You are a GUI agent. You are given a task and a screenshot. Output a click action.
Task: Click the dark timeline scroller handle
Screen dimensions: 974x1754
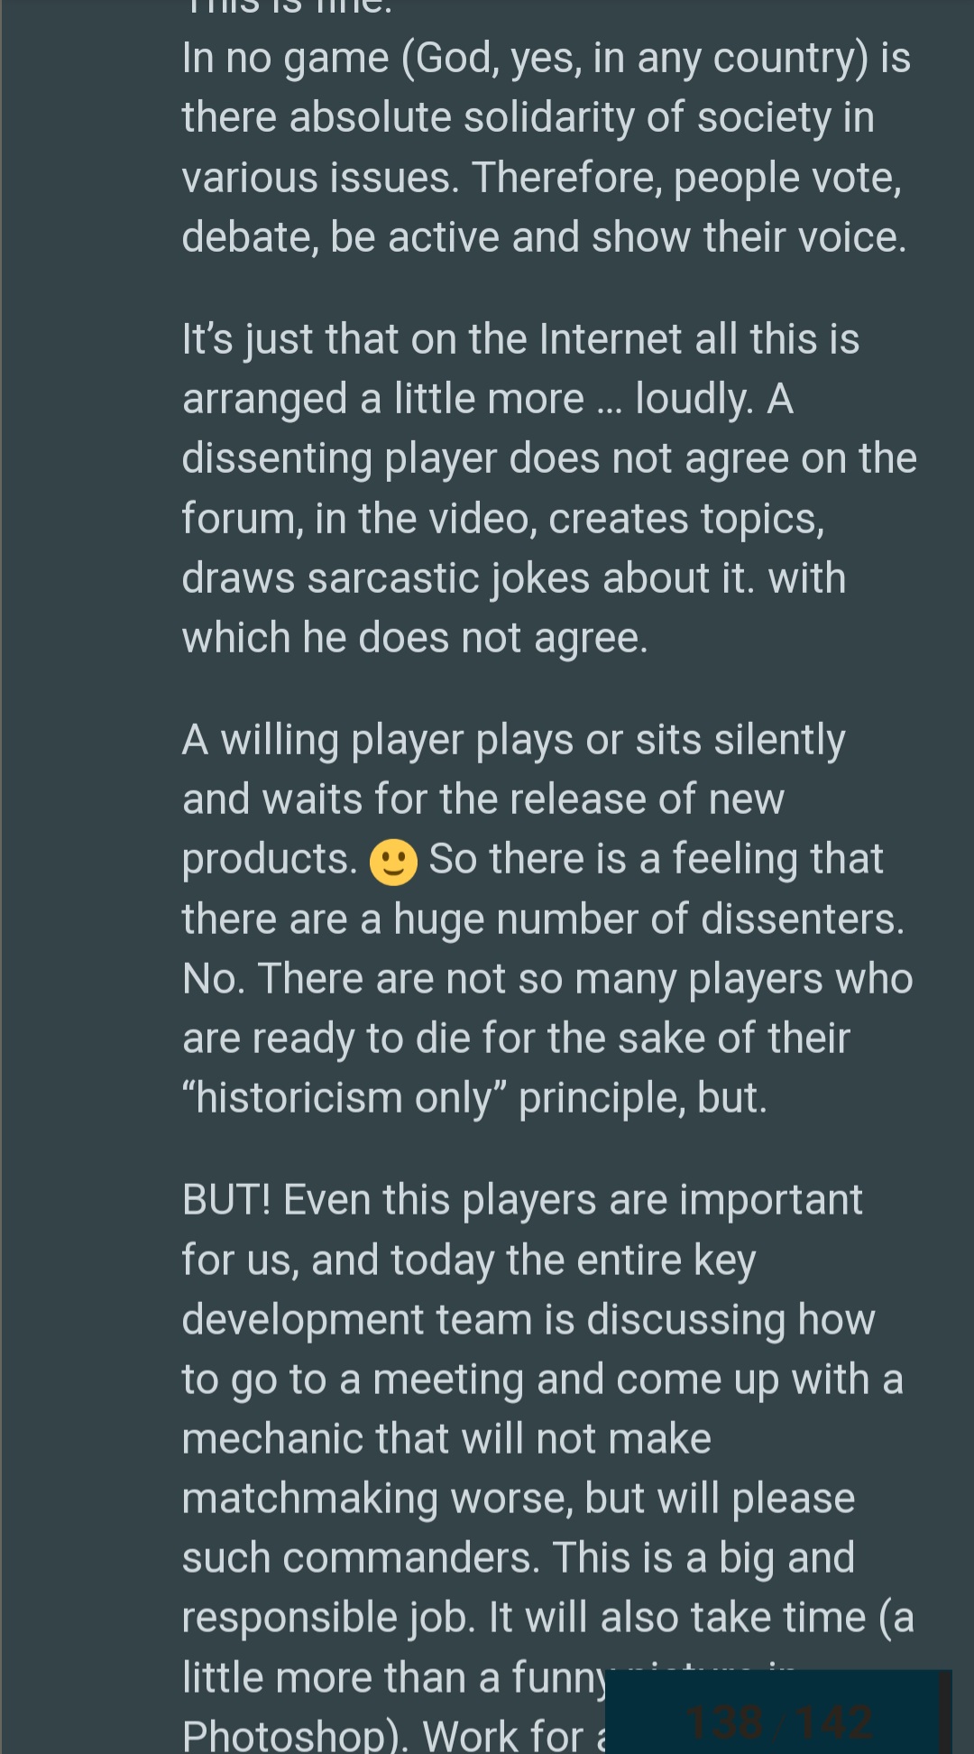(943, 1712)
